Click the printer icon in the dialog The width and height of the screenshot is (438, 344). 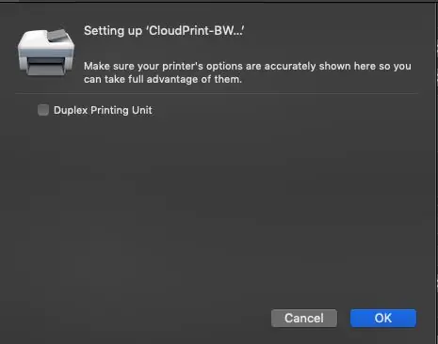point(46,53)
